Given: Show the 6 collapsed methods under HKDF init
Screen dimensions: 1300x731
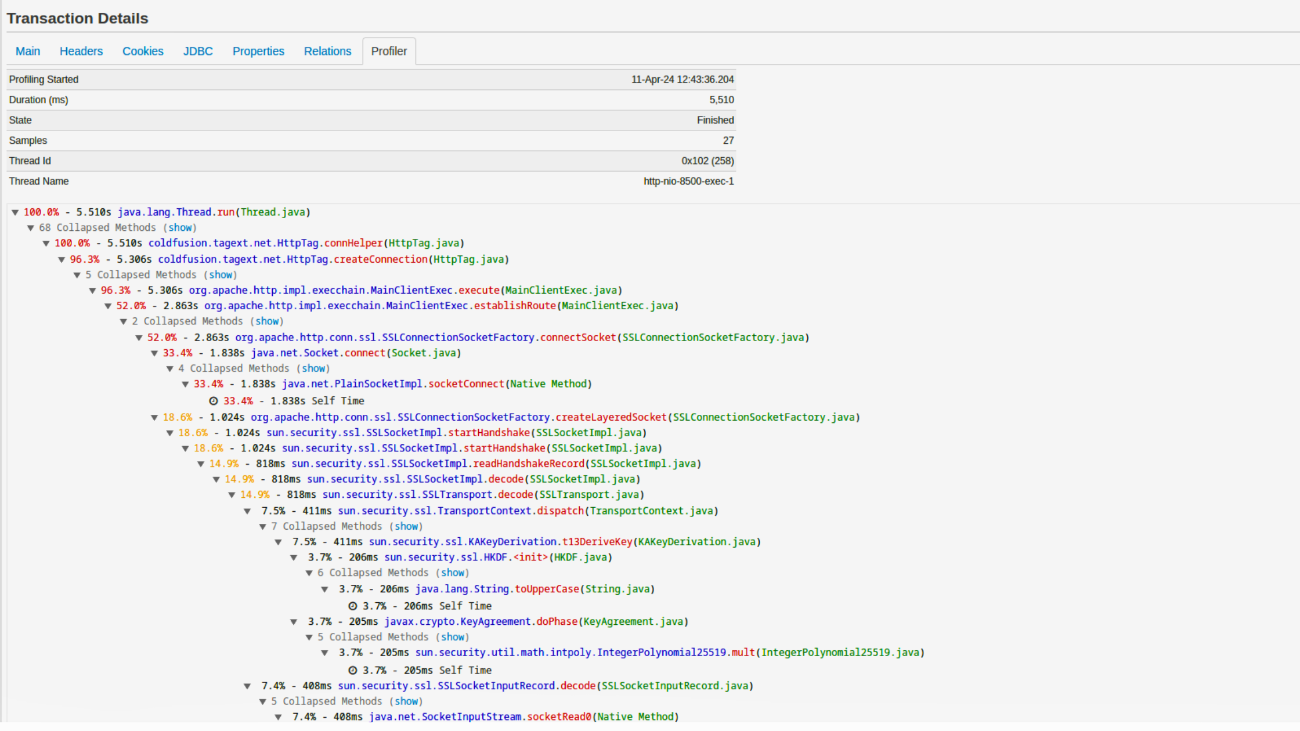Looking at the screenshot, I should click(x=453, y=573).
